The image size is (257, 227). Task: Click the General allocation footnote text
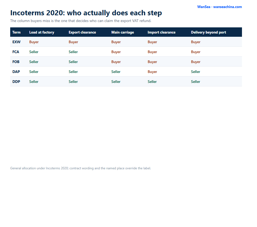80,168
